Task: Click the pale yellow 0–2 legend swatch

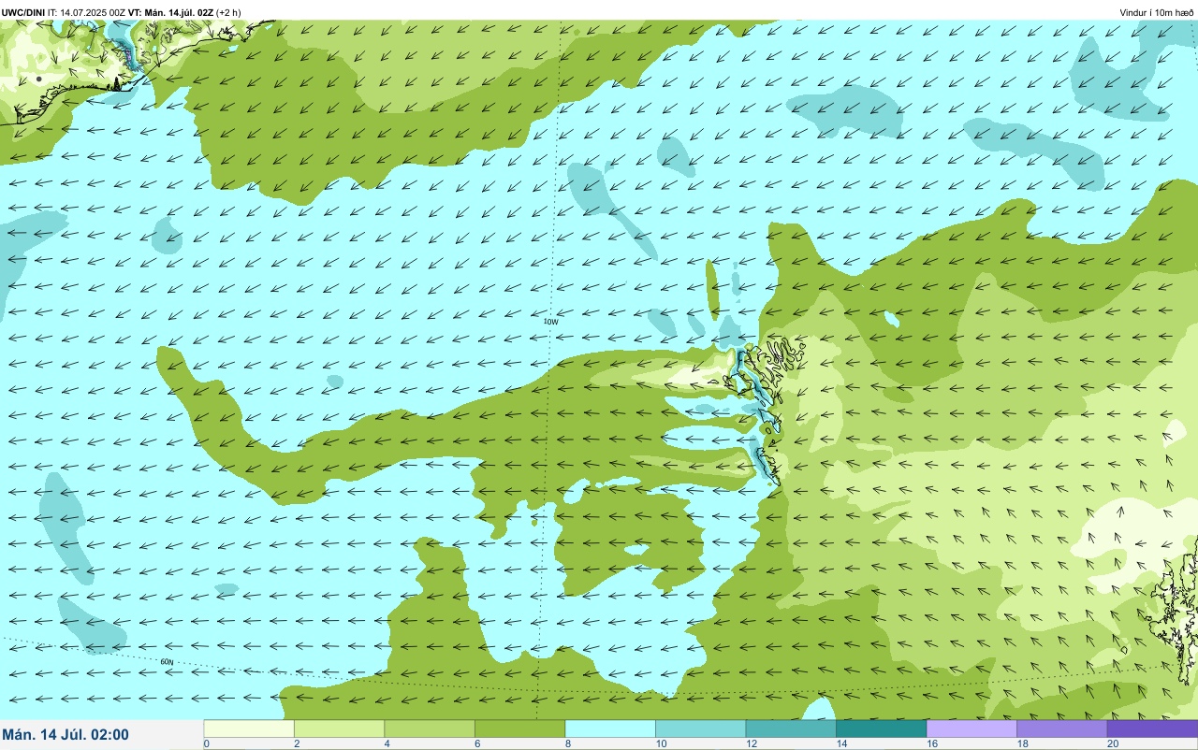Action: [249, 728]
